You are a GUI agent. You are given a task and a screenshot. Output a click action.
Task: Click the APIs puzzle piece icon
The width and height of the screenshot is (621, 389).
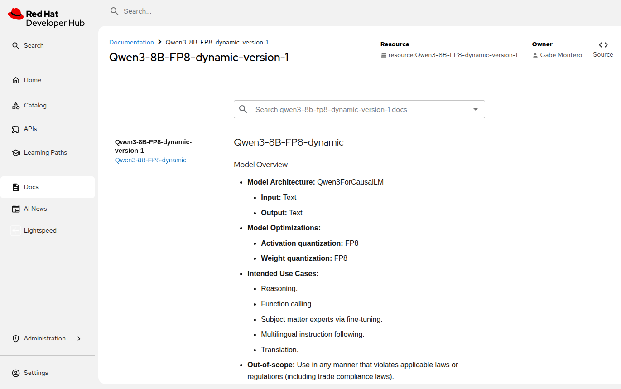coord(16,129)
